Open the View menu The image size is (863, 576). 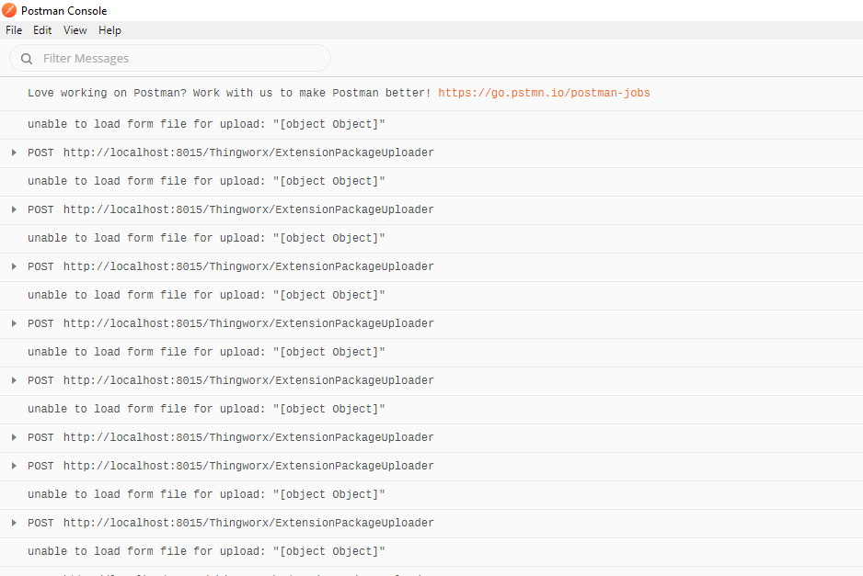75,29
